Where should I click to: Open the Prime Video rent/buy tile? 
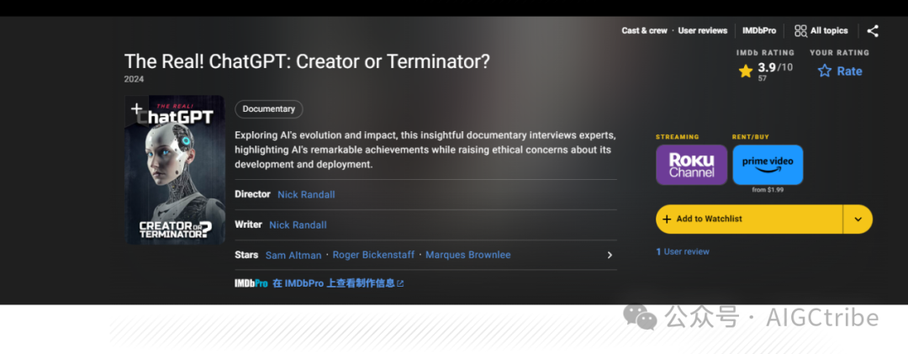tap(768, 165)
